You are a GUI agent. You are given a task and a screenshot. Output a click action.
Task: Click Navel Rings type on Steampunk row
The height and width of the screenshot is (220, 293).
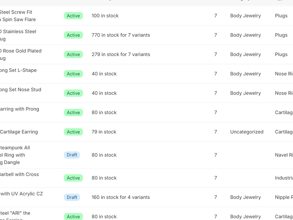284,155
